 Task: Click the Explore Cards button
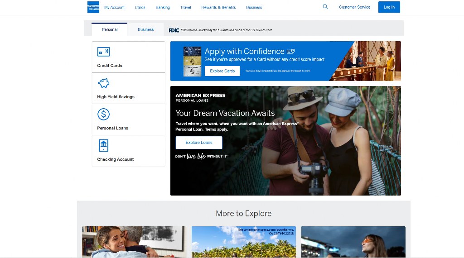(x=222, y=71)
